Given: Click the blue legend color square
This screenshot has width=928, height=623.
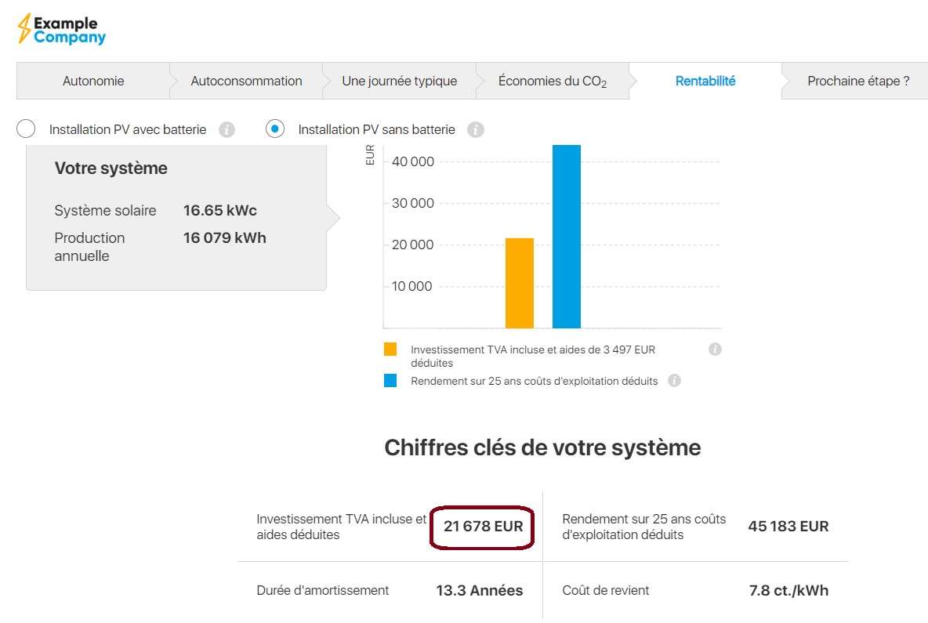Looking at the screenshot, I should click(x=390, y=381).
